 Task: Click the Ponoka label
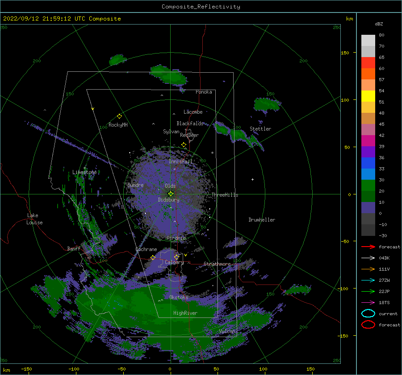pyautogui.click(x=204, y=92)
